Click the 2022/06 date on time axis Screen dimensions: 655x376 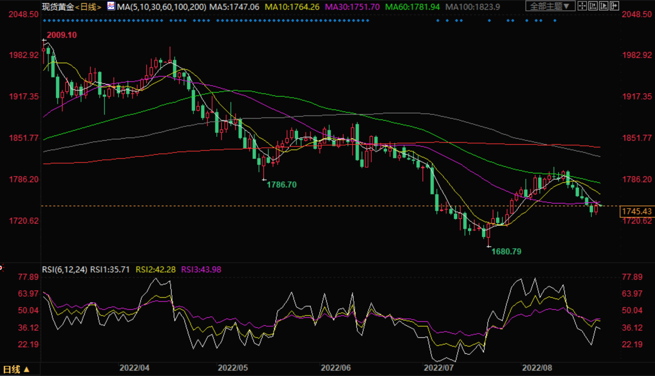(335, 368)
